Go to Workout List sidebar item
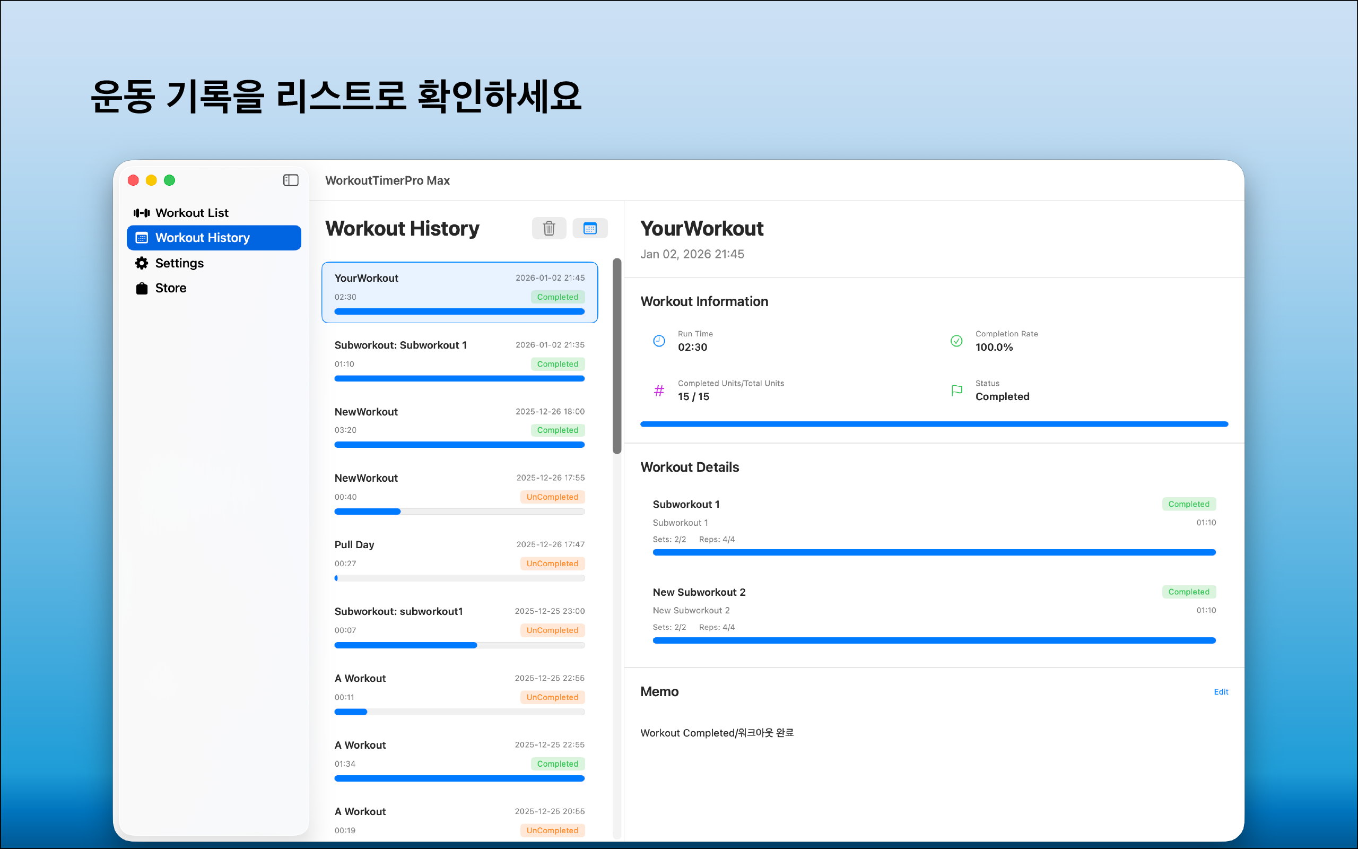1358x849 pixels. [191, 213]
